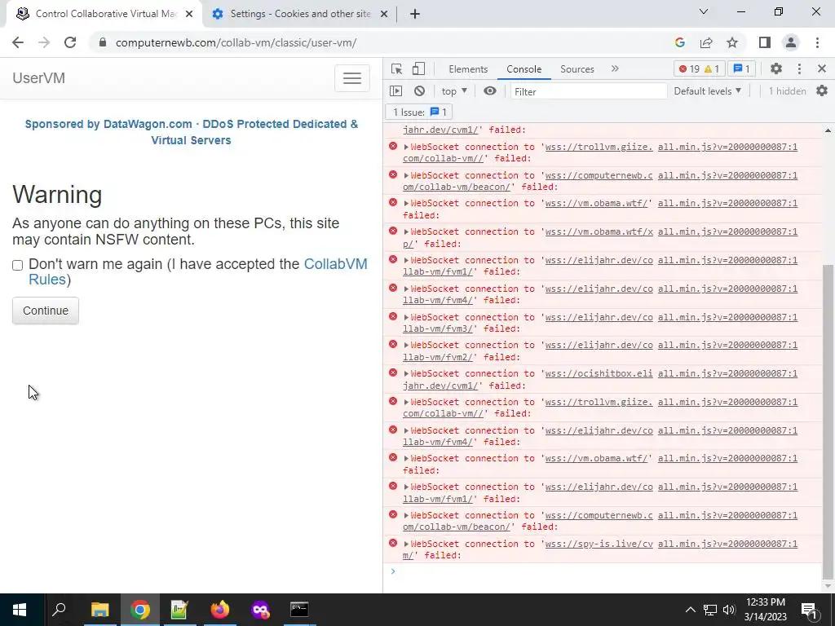Open the tab search chevron

pos(704,11)
